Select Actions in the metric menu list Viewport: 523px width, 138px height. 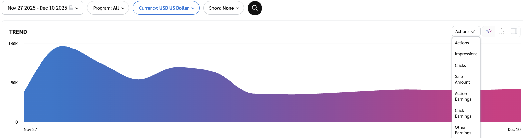(462, 43)
